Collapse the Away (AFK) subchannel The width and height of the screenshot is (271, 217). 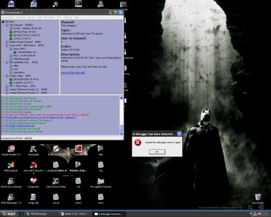click(7, 49)
